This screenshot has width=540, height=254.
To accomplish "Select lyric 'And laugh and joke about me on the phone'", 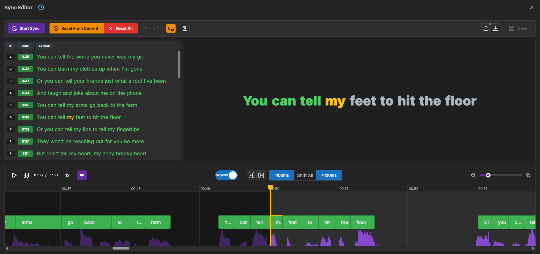I will click(x=89, y=93).
